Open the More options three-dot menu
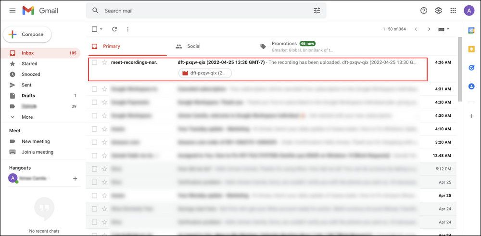 (x=128, y=29)
